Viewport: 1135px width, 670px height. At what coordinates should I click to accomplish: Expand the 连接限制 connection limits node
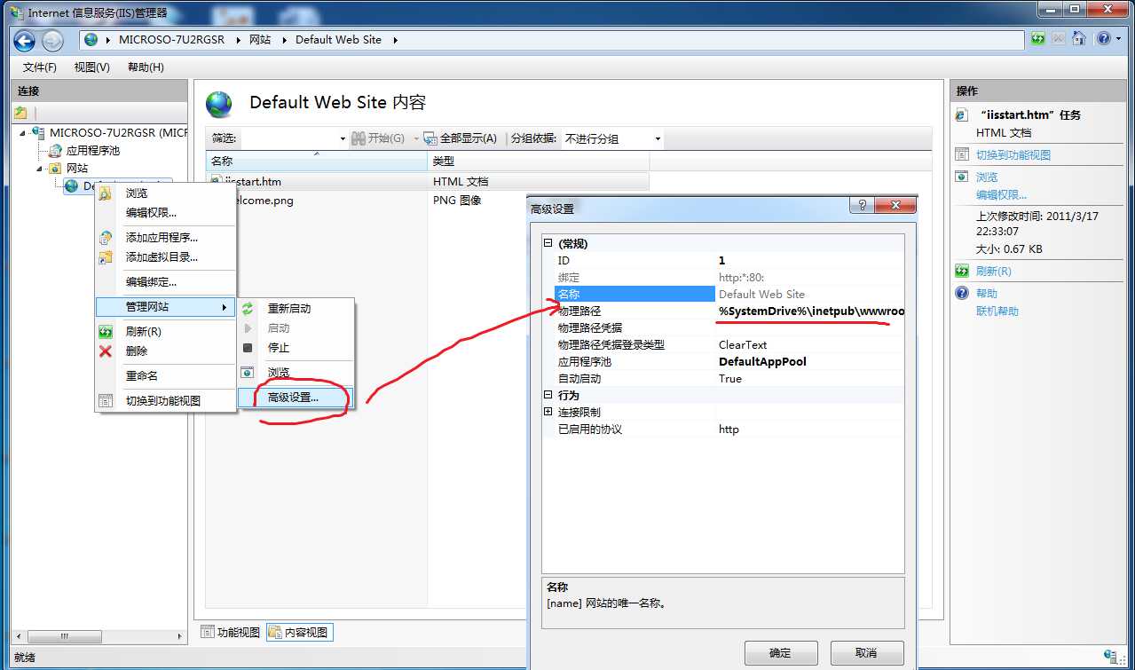(x=548, y=413)
